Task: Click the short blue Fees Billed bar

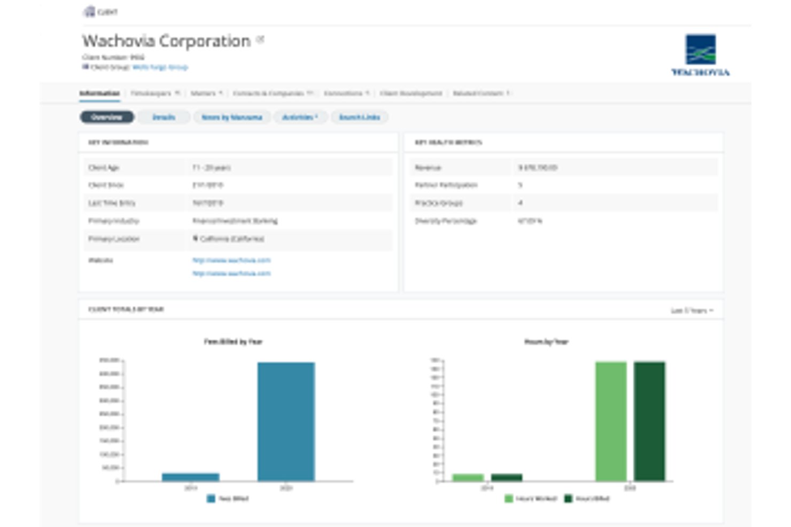Action: [x=191, y=477]
